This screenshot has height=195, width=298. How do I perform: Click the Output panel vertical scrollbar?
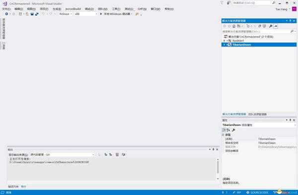(218, 169)
